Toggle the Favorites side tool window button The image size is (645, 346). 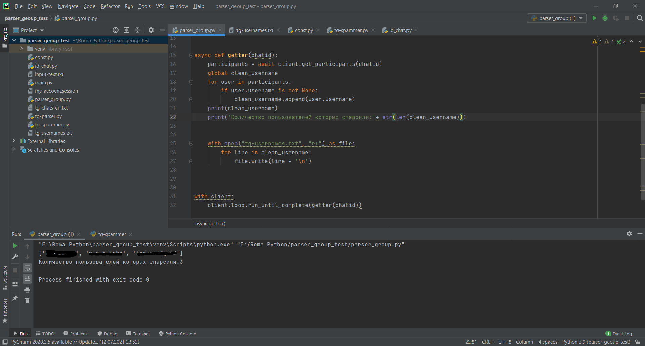(5, 311)
